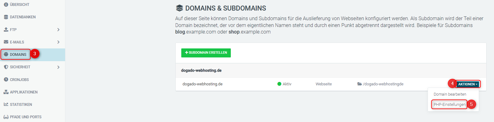Viewport: 494px width, 122px height.
Task: Click the Pfade und Ports glasses icon
Action: point(6,117)
